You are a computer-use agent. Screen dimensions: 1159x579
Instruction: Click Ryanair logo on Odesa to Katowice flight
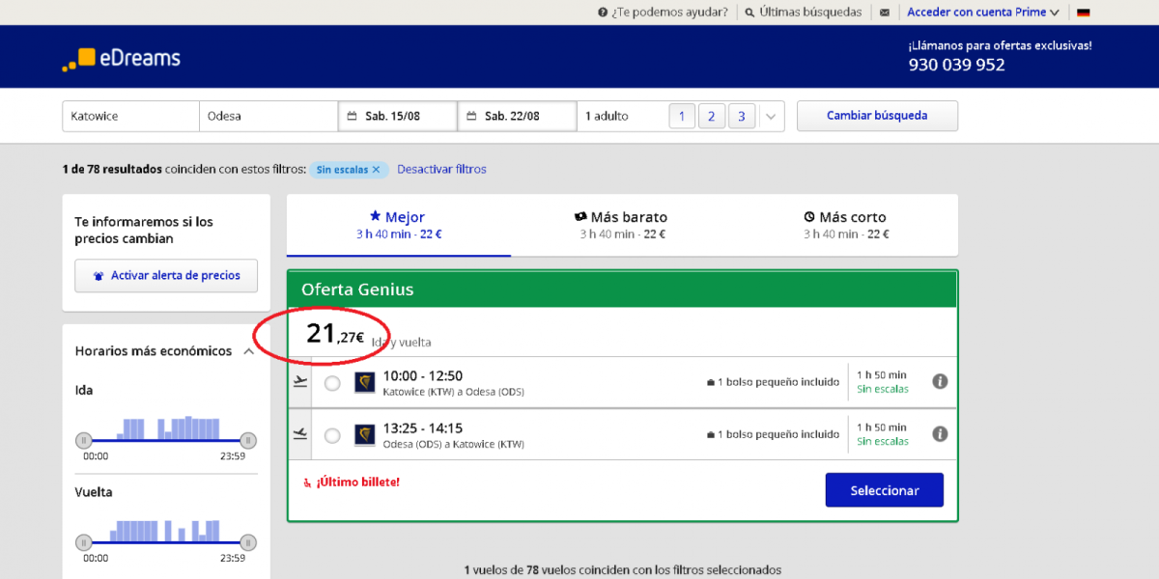pyautogui.click(x=365, y=435)
